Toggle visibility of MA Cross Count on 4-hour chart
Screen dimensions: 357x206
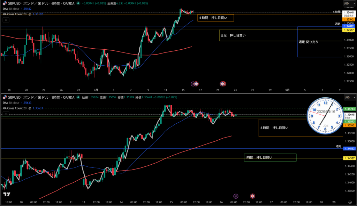click(x=30, y=14)
